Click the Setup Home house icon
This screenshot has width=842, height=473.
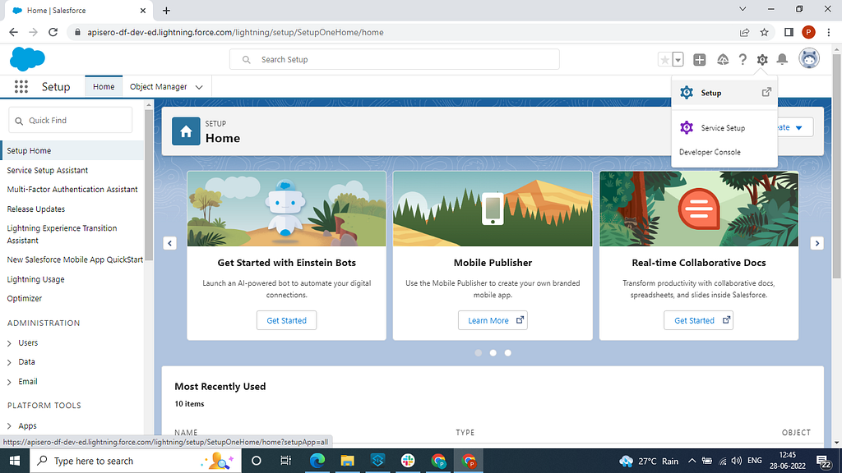point(186,131)
